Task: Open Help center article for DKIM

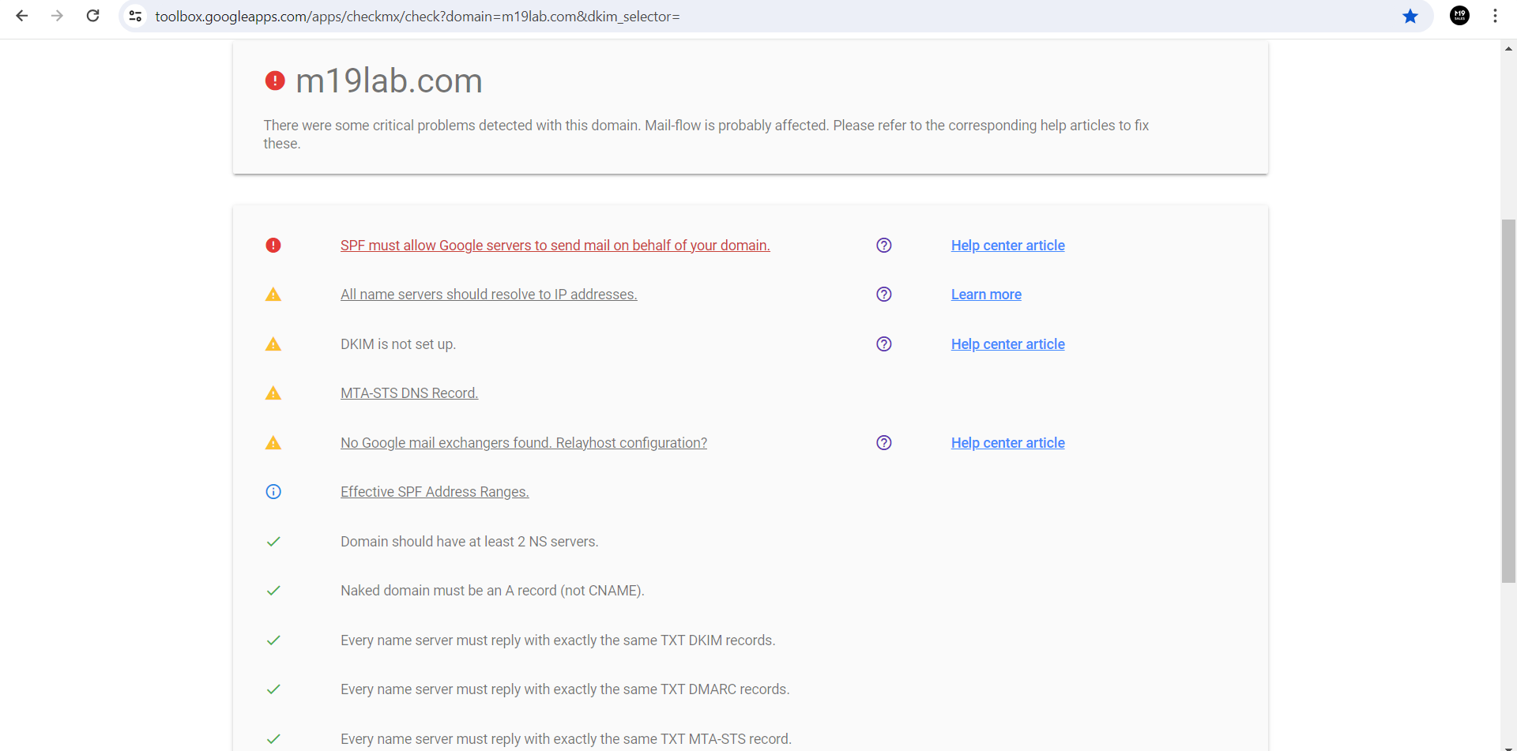Action: tap(1008, 344)
